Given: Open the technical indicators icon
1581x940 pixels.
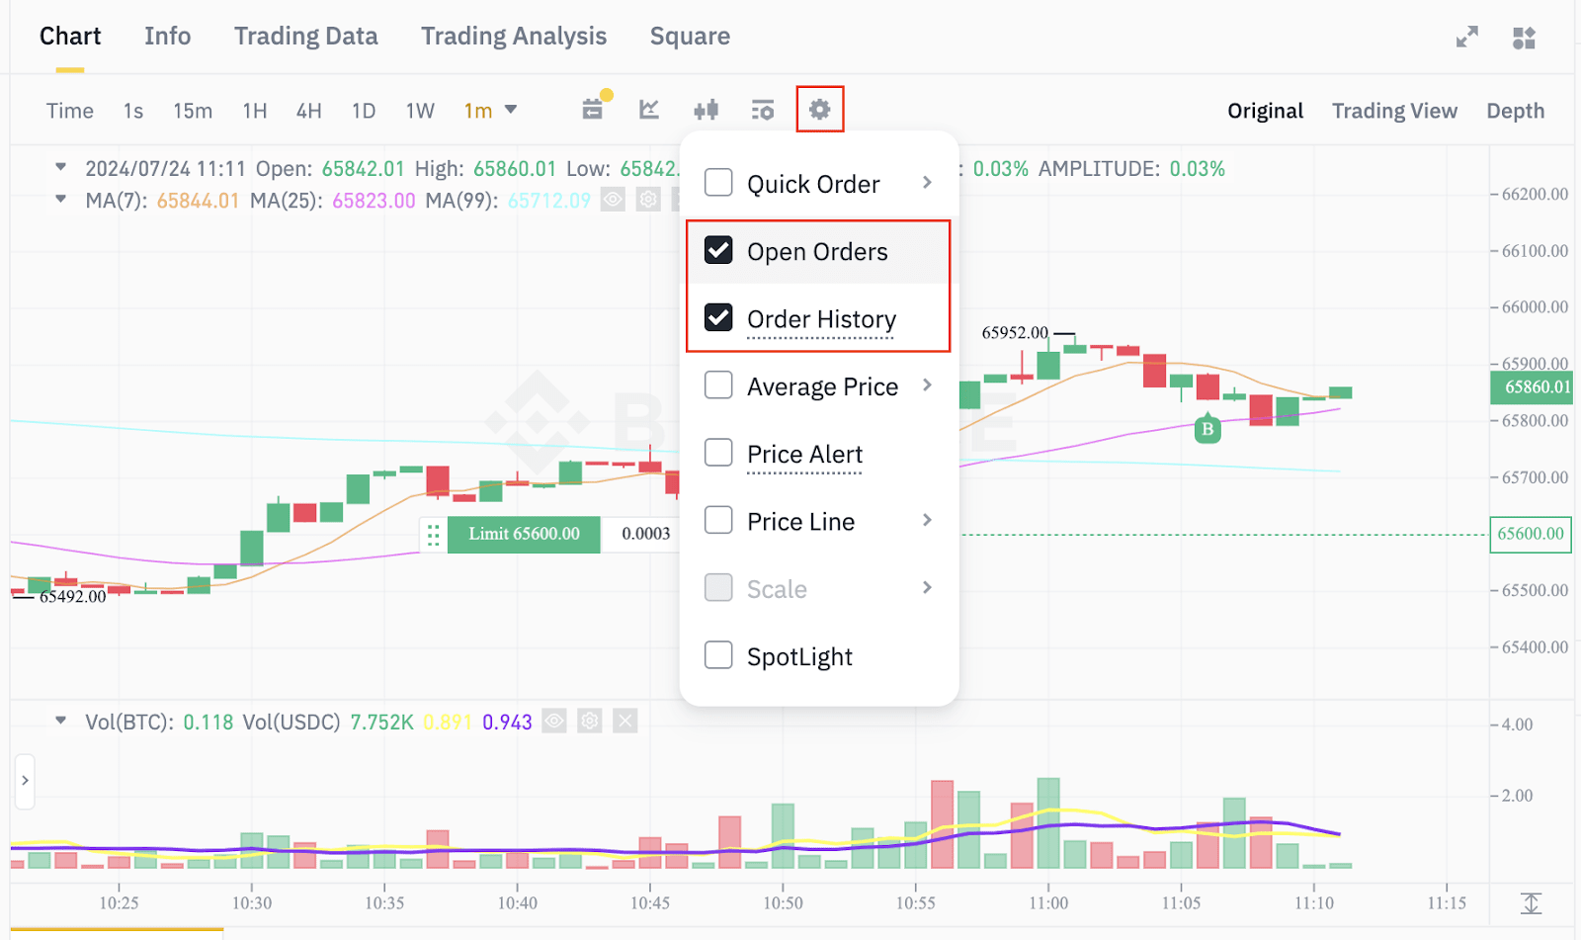Looking at the screenshot, I should coord(649,110).
